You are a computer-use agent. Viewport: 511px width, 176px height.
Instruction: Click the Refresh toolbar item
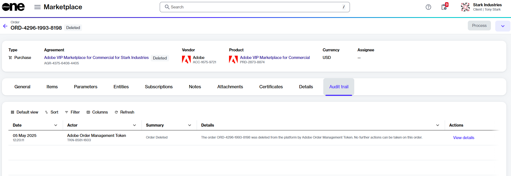124,112
